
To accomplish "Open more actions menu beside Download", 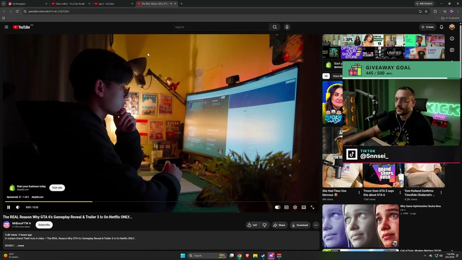I will click(x=316, y=225).
